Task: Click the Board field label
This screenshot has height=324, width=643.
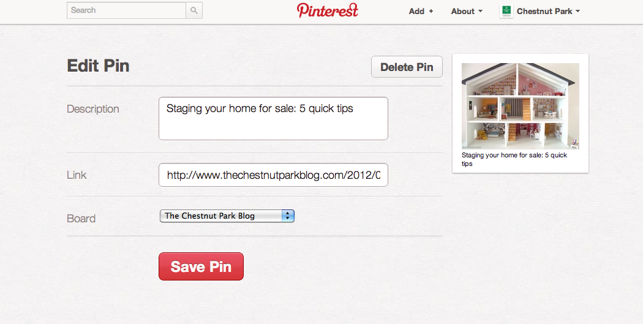Action: point(81,219)
